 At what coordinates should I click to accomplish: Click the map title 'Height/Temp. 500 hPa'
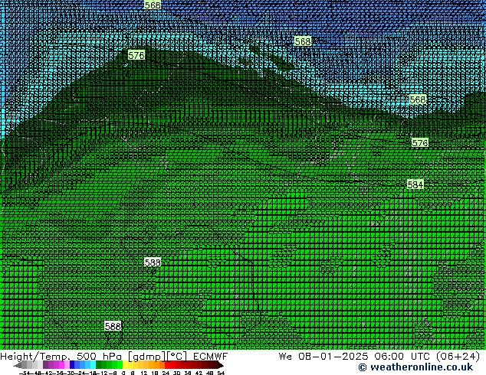click(61, 357)
